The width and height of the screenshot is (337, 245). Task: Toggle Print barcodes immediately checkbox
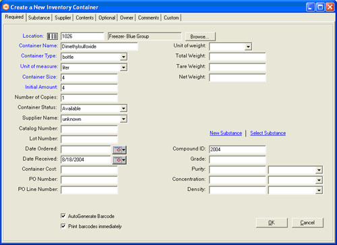pos(63,226)
